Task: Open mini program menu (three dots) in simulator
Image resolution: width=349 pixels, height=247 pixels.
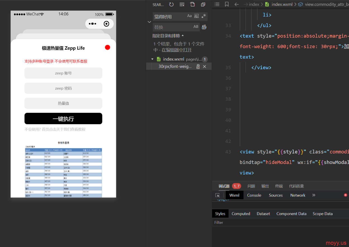Action: click(x=92, y=24)
